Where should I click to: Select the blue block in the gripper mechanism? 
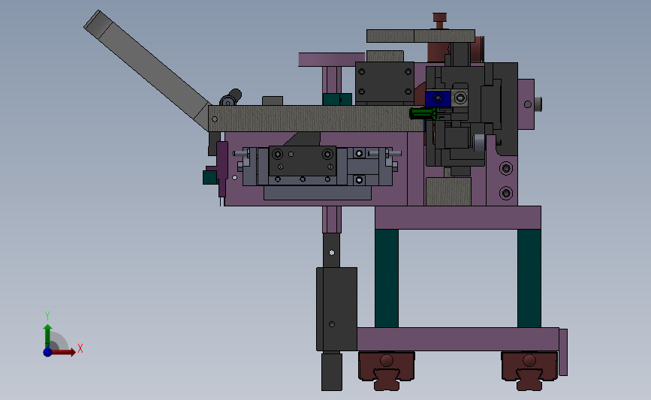coord(438,99)
